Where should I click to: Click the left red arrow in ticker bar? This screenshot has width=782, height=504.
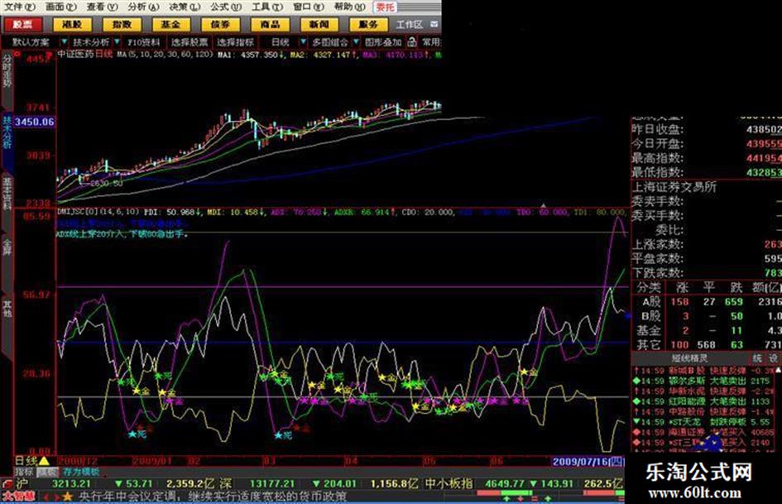coord(46,497)
